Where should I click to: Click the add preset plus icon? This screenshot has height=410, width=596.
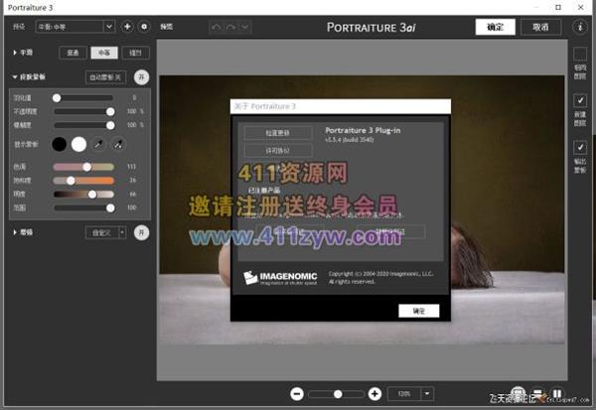127,27
